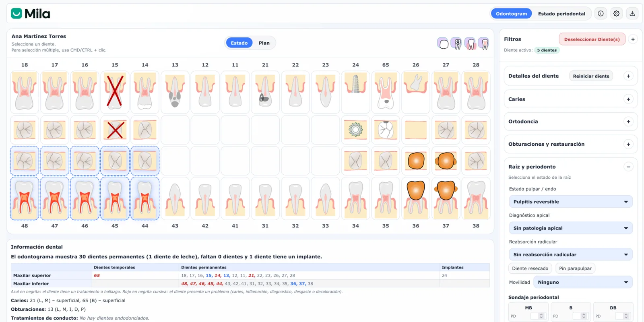
Task: Click Implantes cell value 24
Action: pyautogui.click(x=444, y=275)
